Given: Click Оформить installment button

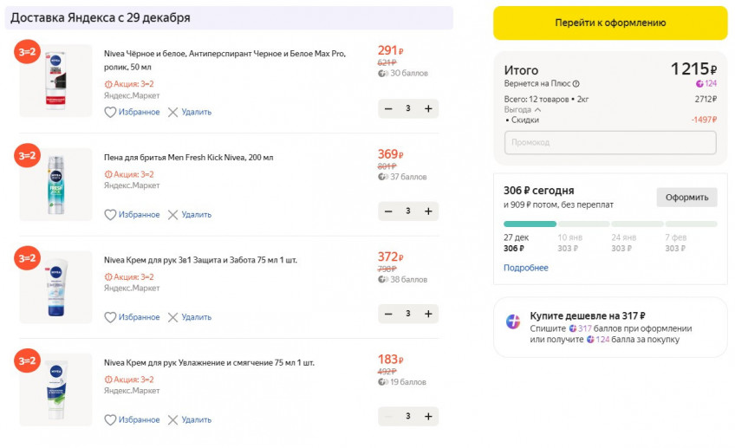Looking at the screenshot, I should click(x=686, y=198).
